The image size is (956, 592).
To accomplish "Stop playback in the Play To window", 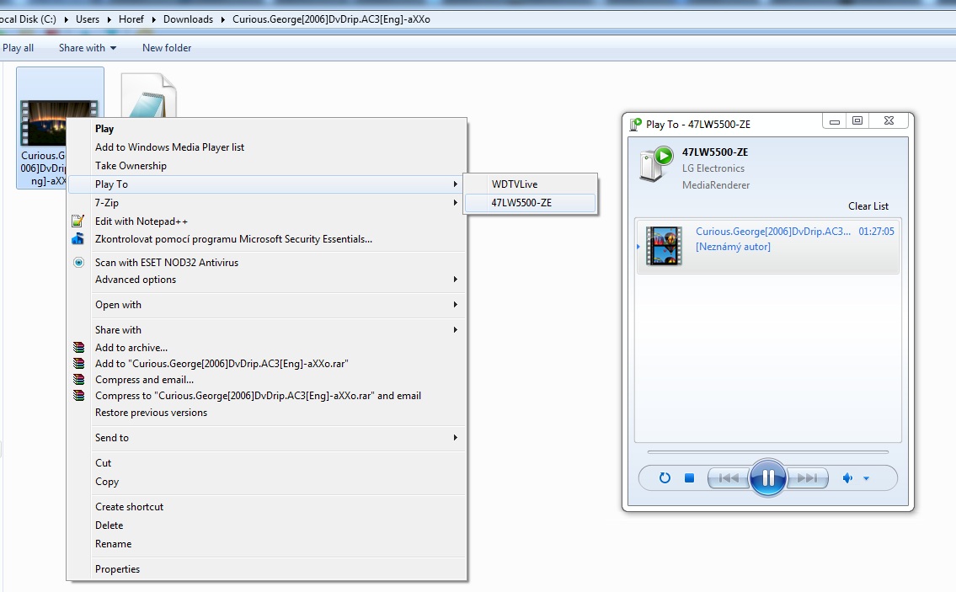I will click(x=689, y=478).
